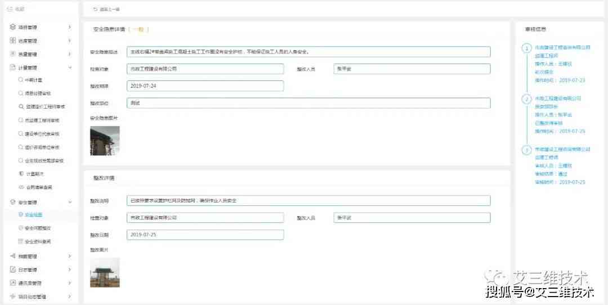
Task: Click the magnifier icon beside 项目经理审核
Action: (21, 93)
